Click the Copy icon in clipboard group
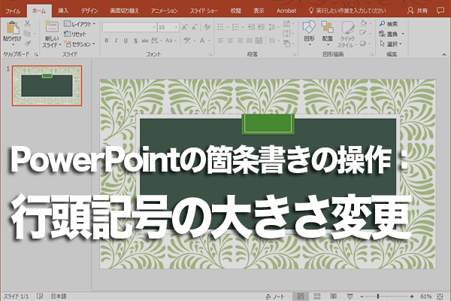The height and width of the screenshot is (301, 451). [27, 33]
